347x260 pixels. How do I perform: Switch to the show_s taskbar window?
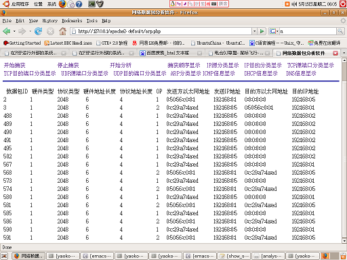click(x=234, y=256)
